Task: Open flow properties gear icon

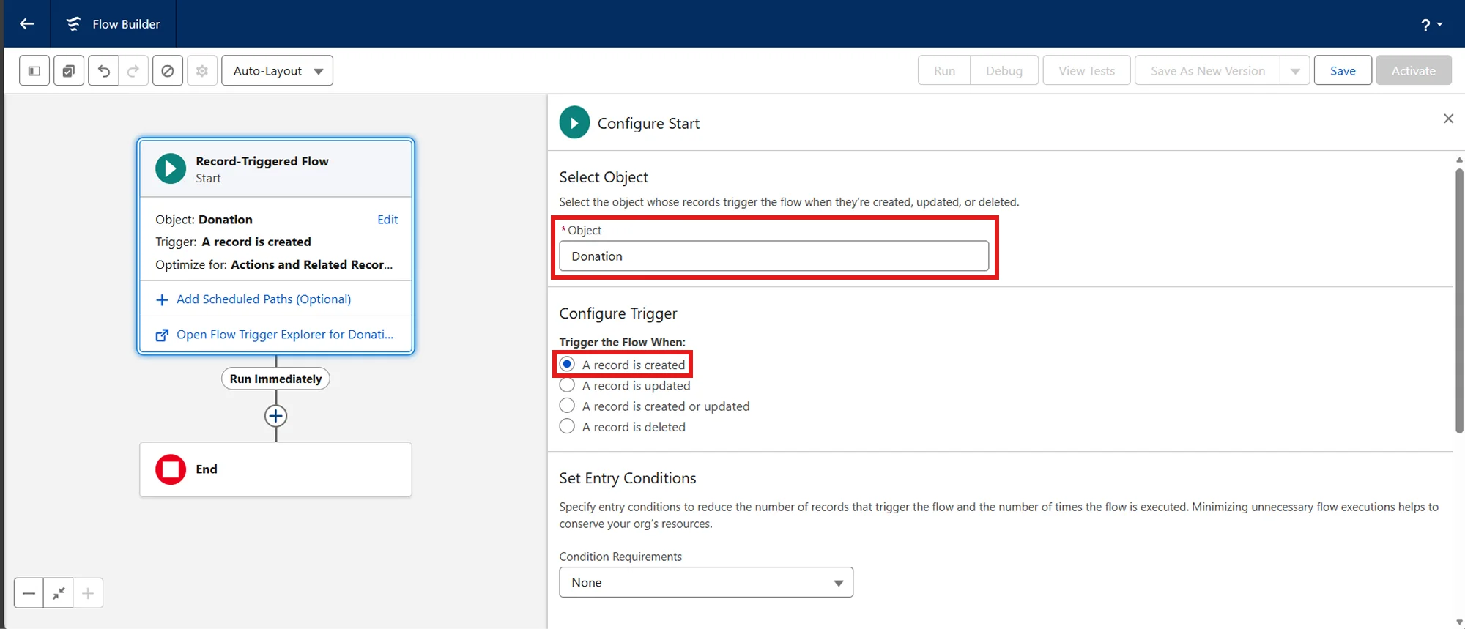Action: (x=202, y=71)
